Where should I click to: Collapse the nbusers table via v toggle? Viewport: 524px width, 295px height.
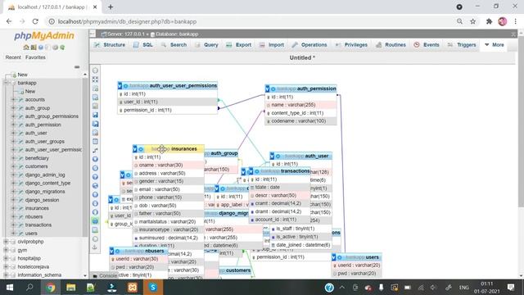point(111,251)
